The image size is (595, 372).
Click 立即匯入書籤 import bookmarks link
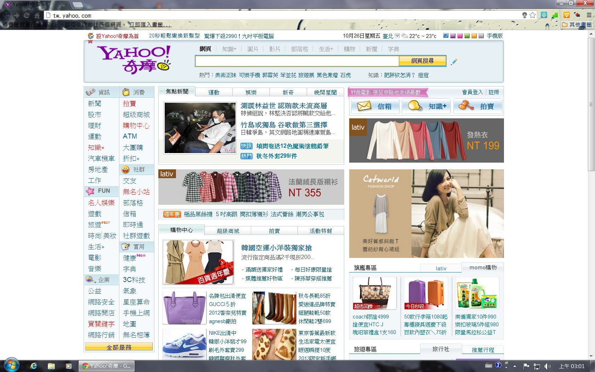150,24
